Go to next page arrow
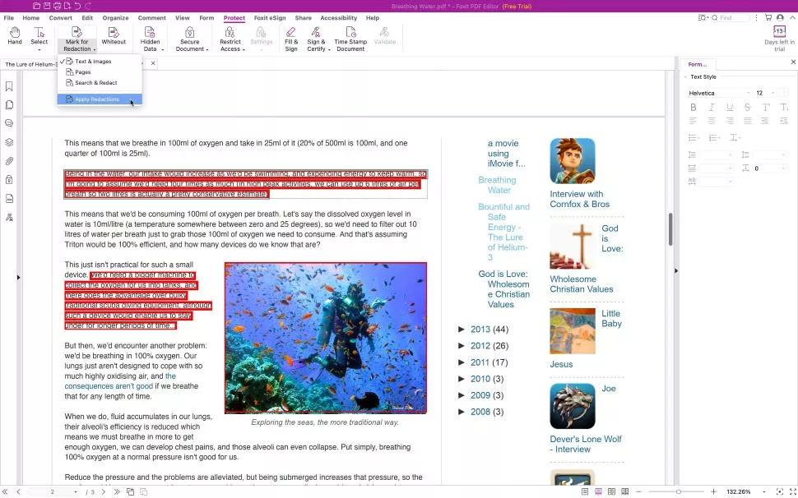This screenshot has height=498, width=798. tap(104, 492)
